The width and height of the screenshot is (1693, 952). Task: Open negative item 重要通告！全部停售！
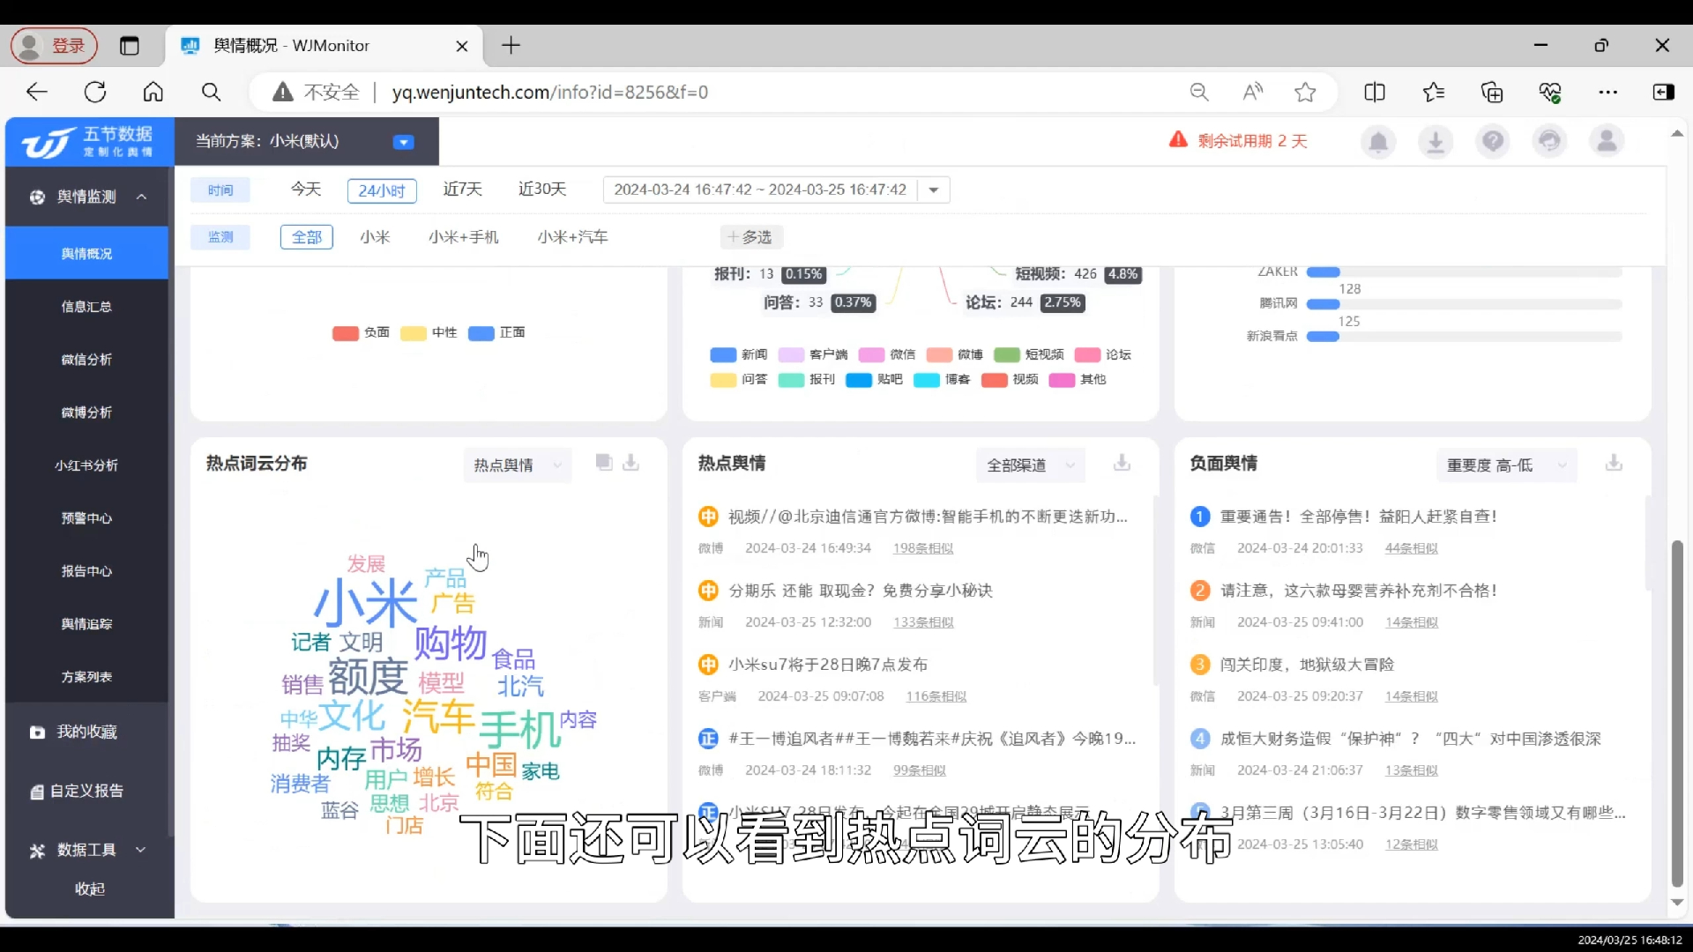[x=1359, y=517]
